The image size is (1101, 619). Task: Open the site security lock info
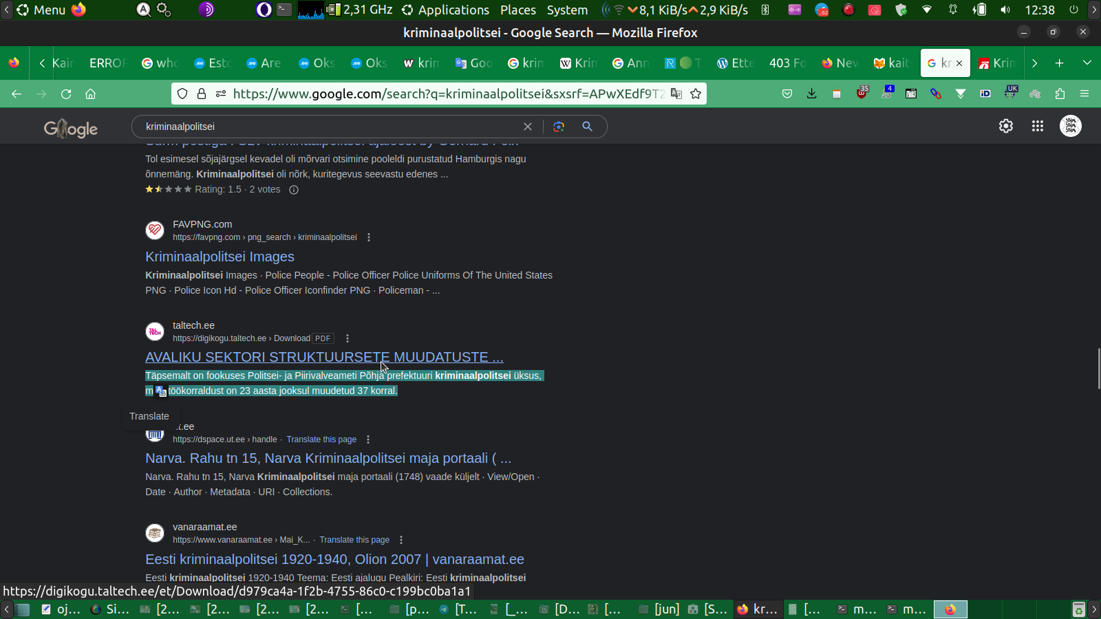pos(202,94)
